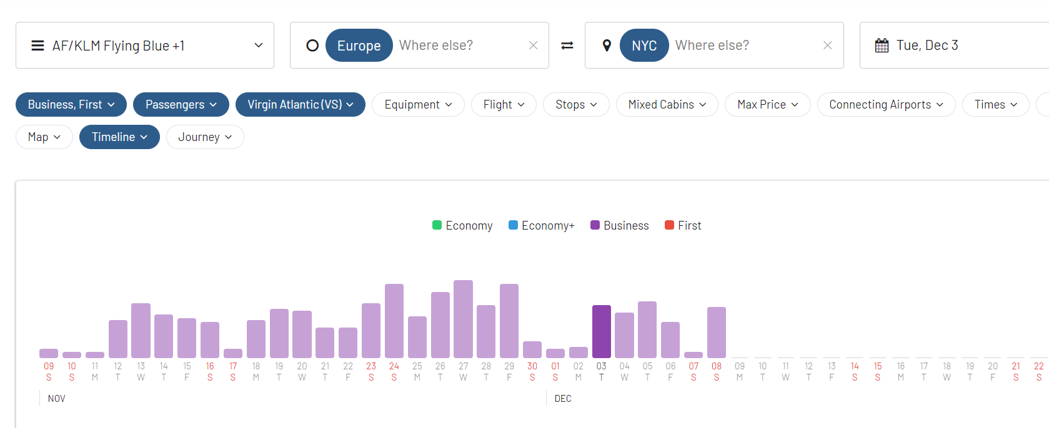Click the NYC destination chip
This screenshot has height=428, width=1049.
coord(644,46)
